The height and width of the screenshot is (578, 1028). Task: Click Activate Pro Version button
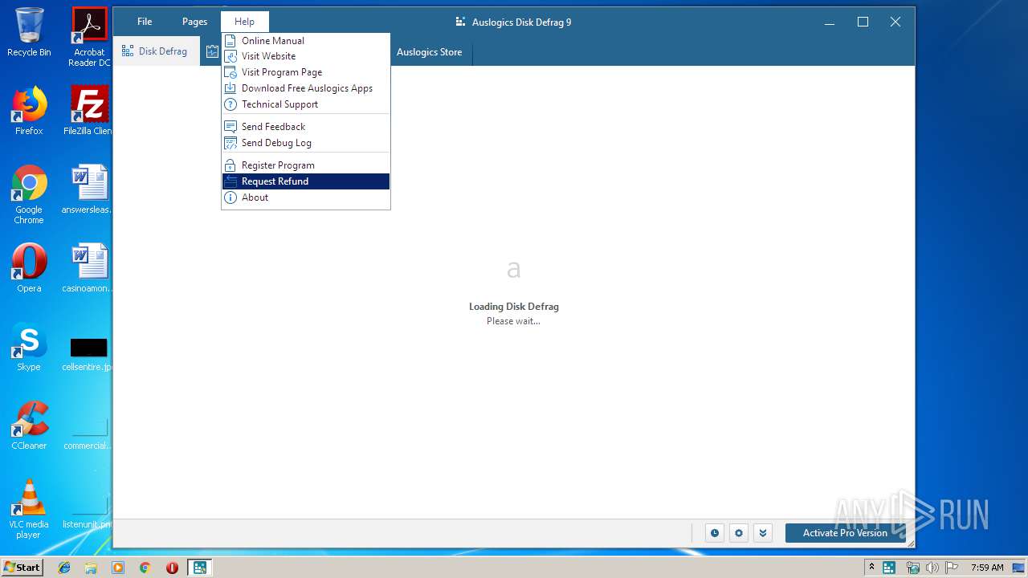(x=845, y=533)
